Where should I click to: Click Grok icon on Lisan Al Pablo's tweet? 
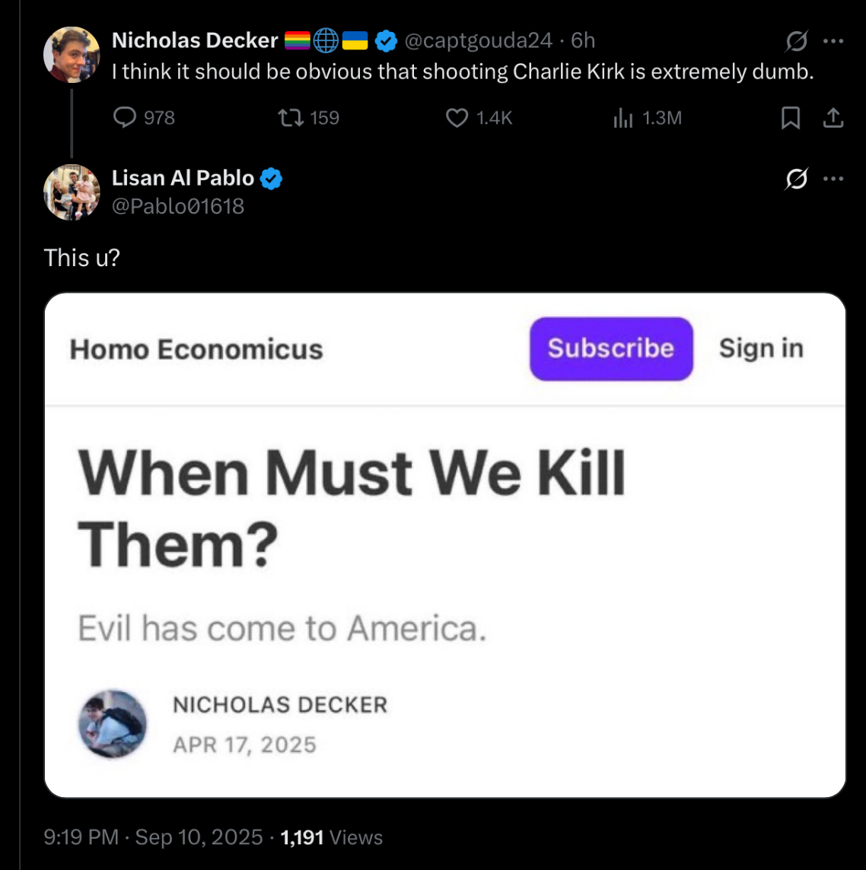coord(796,179)
